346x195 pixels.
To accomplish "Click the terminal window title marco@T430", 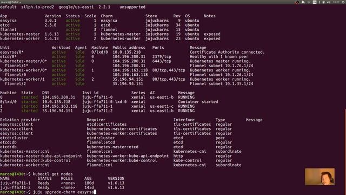I will (11, 2).
